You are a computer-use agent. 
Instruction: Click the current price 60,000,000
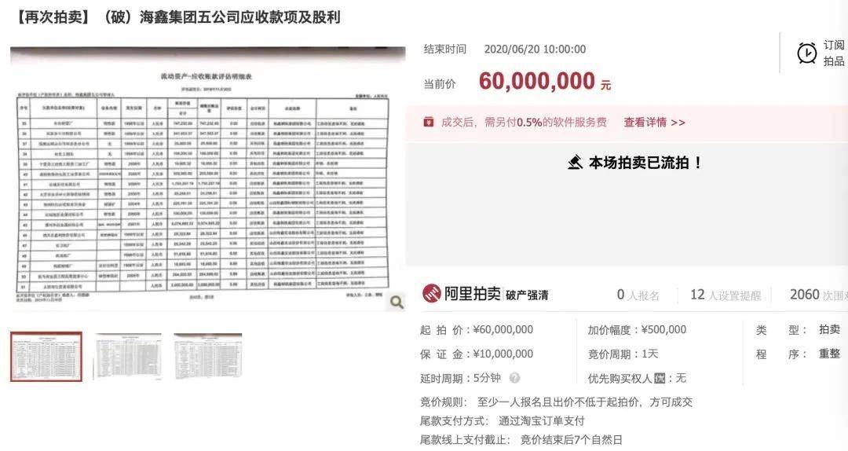click(x=537, y=81)
